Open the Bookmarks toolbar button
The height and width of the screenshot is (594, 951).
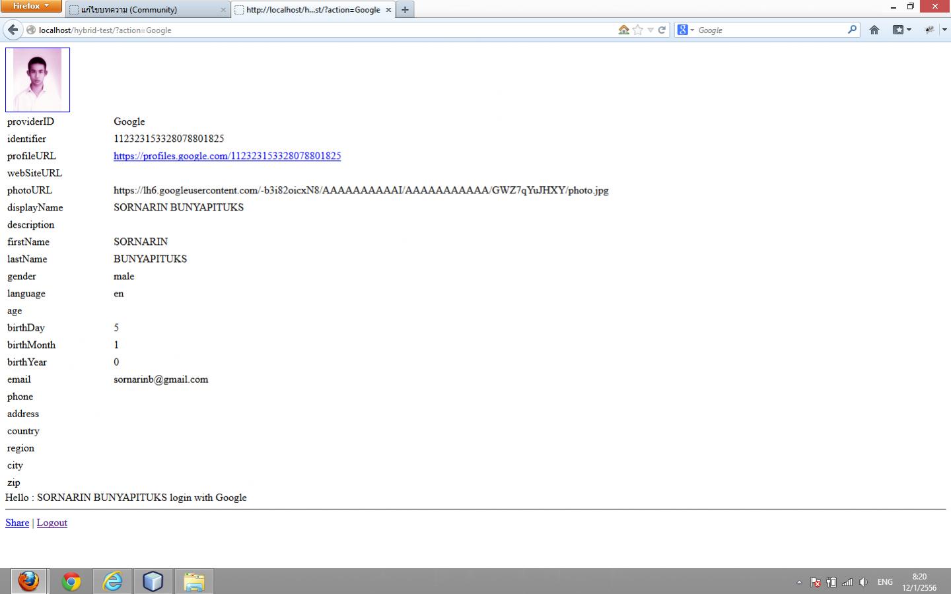tap(898, 30)
